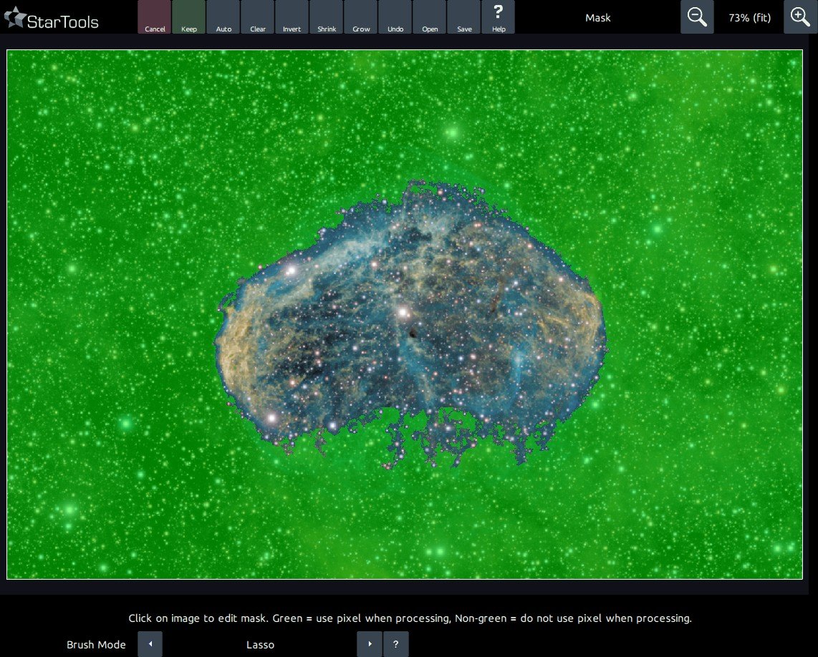Viewport: 818px width, 657px height.
Task: Switch to next Brush Mode with right arrow
Action: tap(370, 644)
